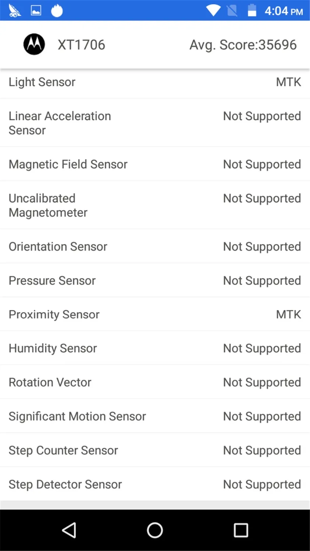The image size is (310, 551).
Task: Tap the Wi-Fi status icon
Action: 213,10
